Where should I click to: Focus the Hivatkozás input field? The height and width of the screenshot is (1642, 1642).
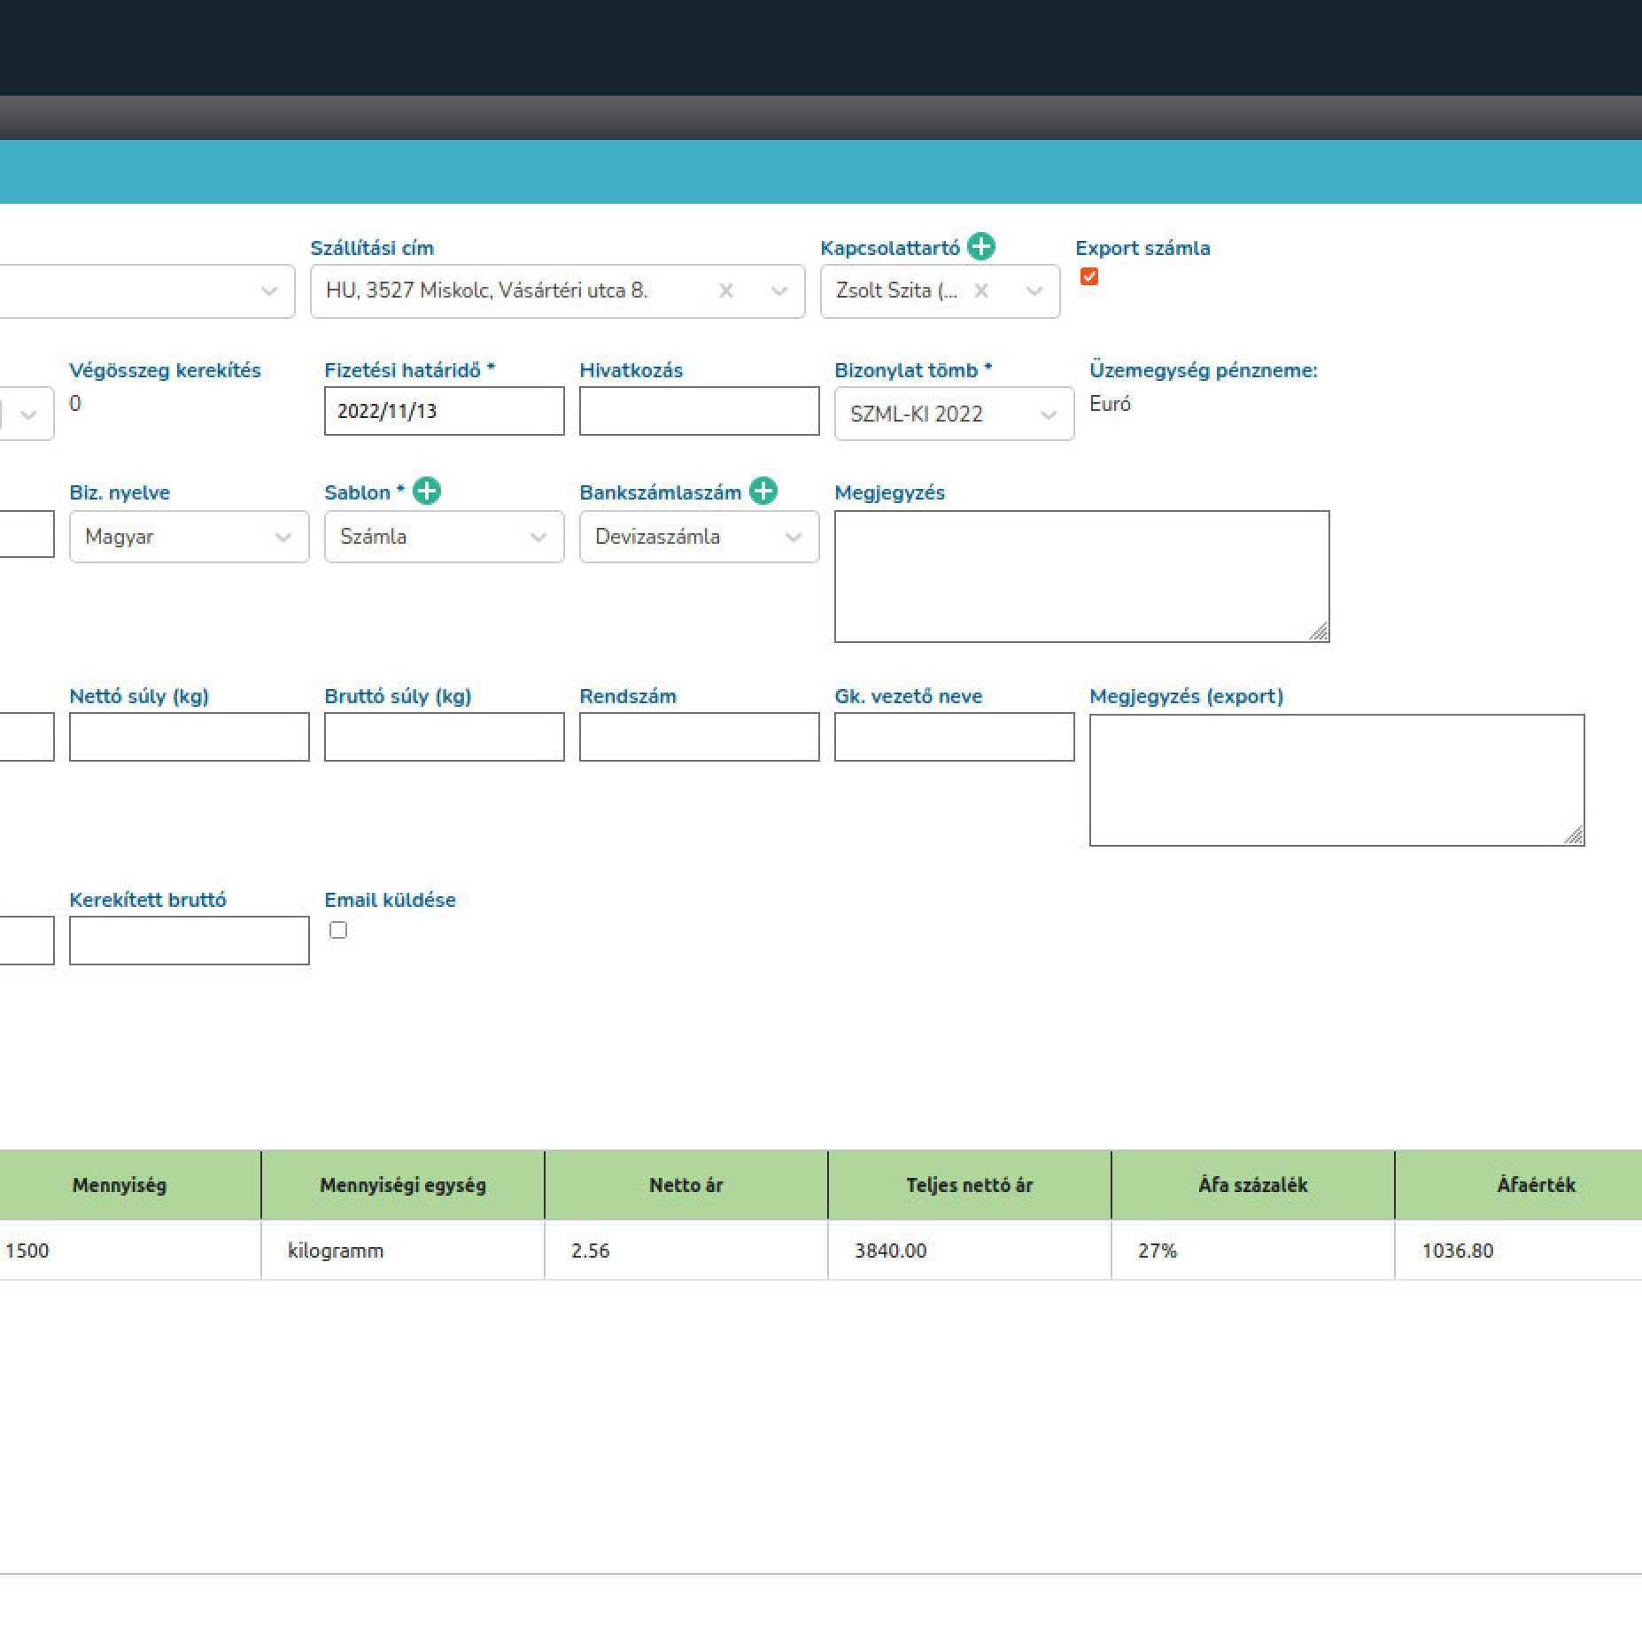[x=699, y=411]
